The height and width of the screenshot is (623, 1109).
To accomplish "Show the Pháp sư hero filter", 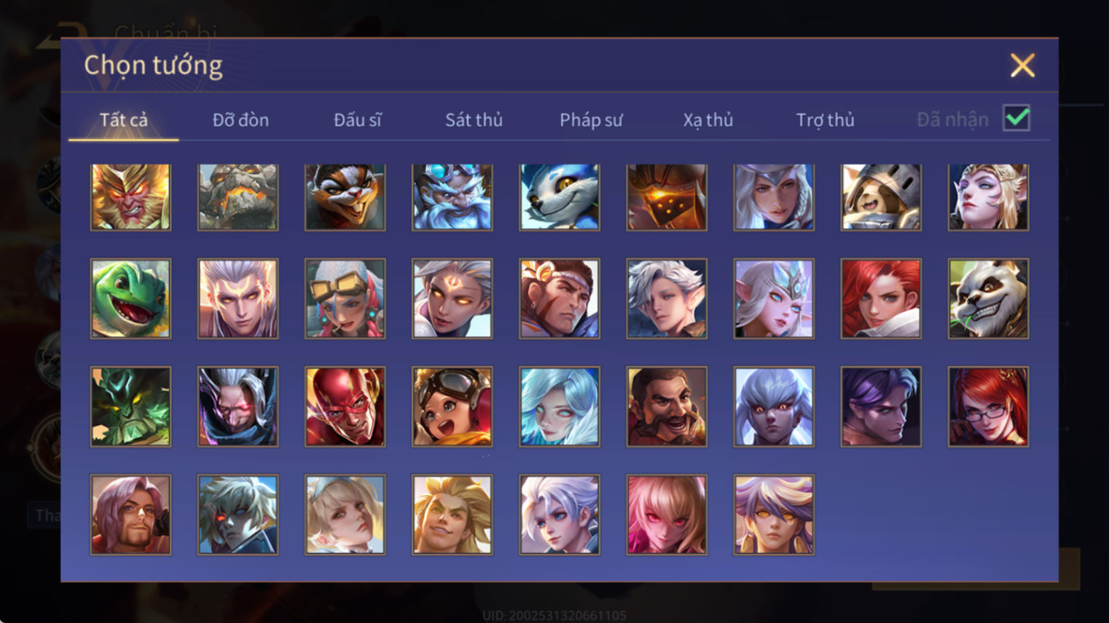I will pos(591,120).
